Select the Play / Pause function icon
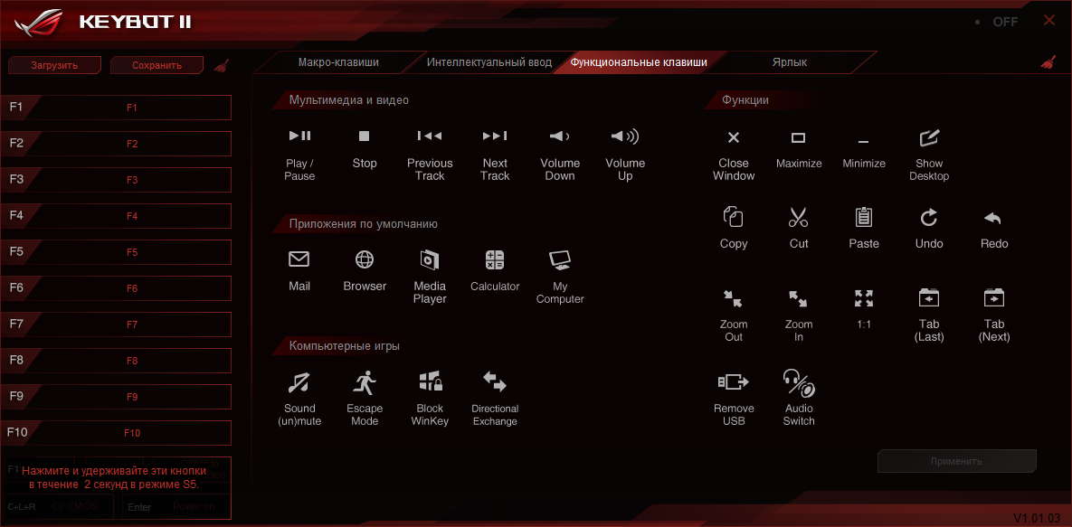 (x=299, y=136)
